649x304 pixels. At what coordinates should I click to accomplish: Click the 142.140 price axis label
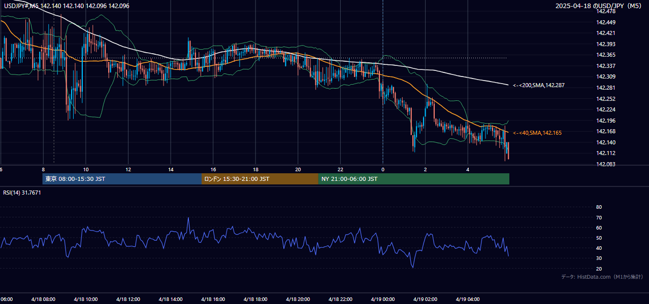[607, 142]
